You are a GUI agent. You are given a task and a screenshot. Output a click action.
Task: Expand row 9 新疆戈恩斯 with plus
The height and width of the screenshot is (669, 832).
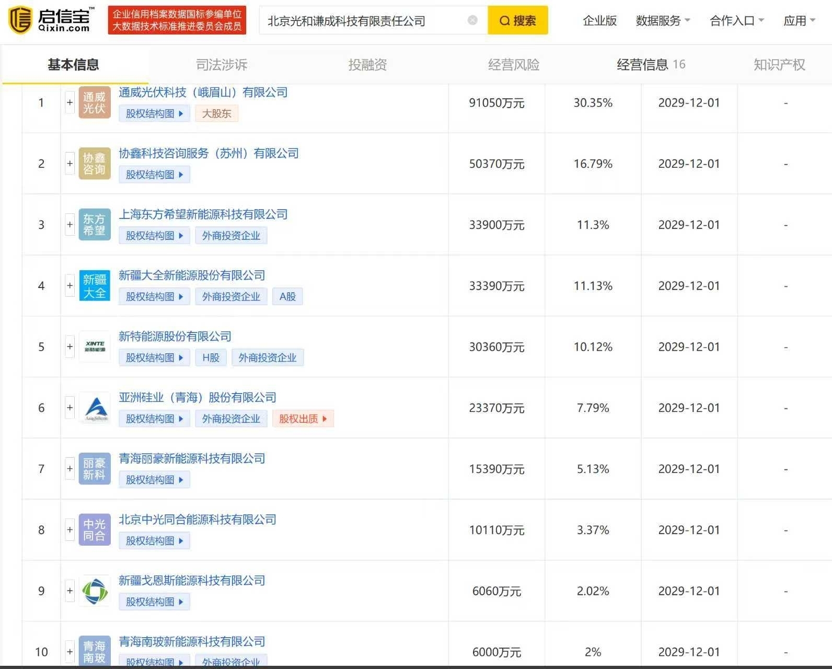pyautogui.click(x=70, y=591)
